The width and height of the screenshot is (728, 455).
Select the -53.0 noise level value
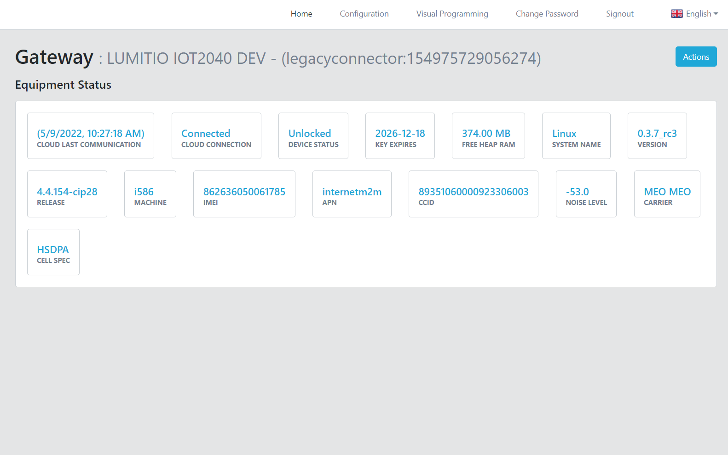577,192
